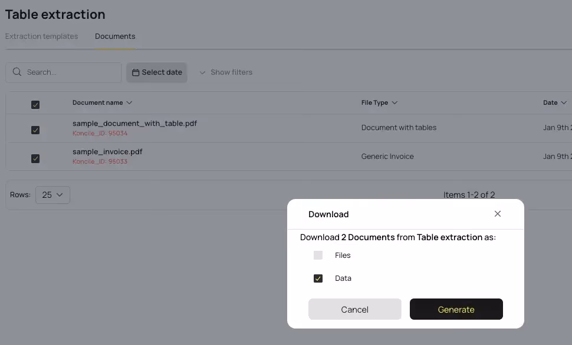Viewport: 572px width, 345px height.
Task: Click the Show filters chevron icon
Action: tap(202, 72)
